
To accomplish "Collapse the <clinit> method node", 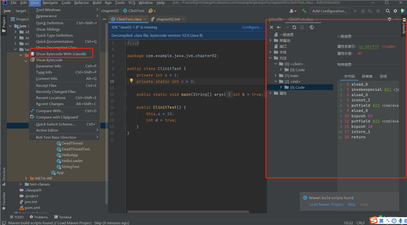I will pyautogui.click(x=276, y=64).
